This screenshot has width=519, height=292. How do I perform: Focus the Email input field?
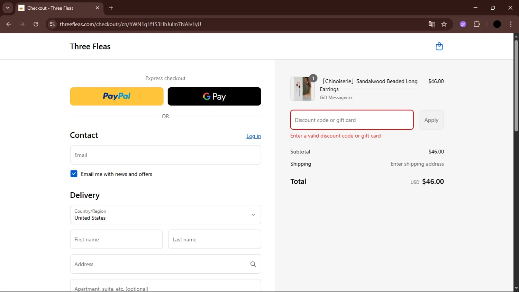tap(165, 155)
